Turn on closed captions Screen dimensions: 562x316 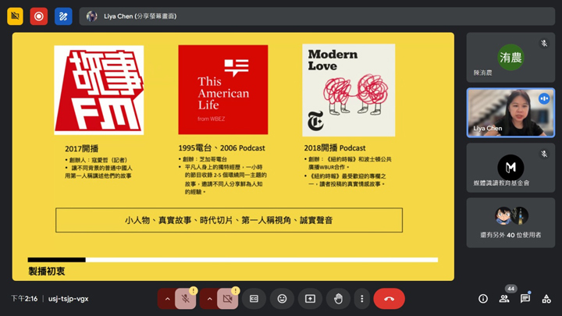(x=254, y=298)
